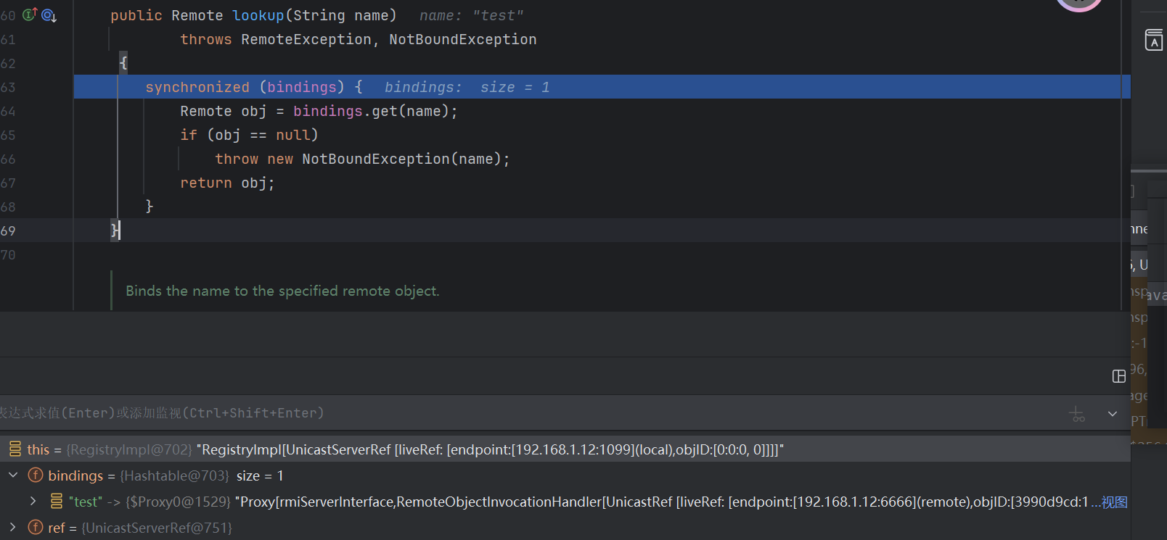Click the synchronized keyword on line 63

tap(197, 87)
